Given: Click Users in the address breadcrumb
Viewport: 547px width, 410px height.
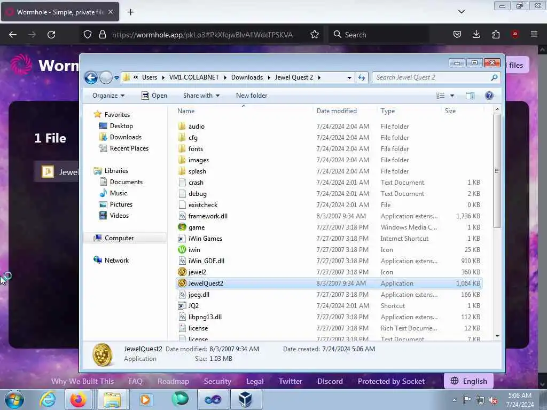Looking at the screenshot, I should tap(150, 77).
